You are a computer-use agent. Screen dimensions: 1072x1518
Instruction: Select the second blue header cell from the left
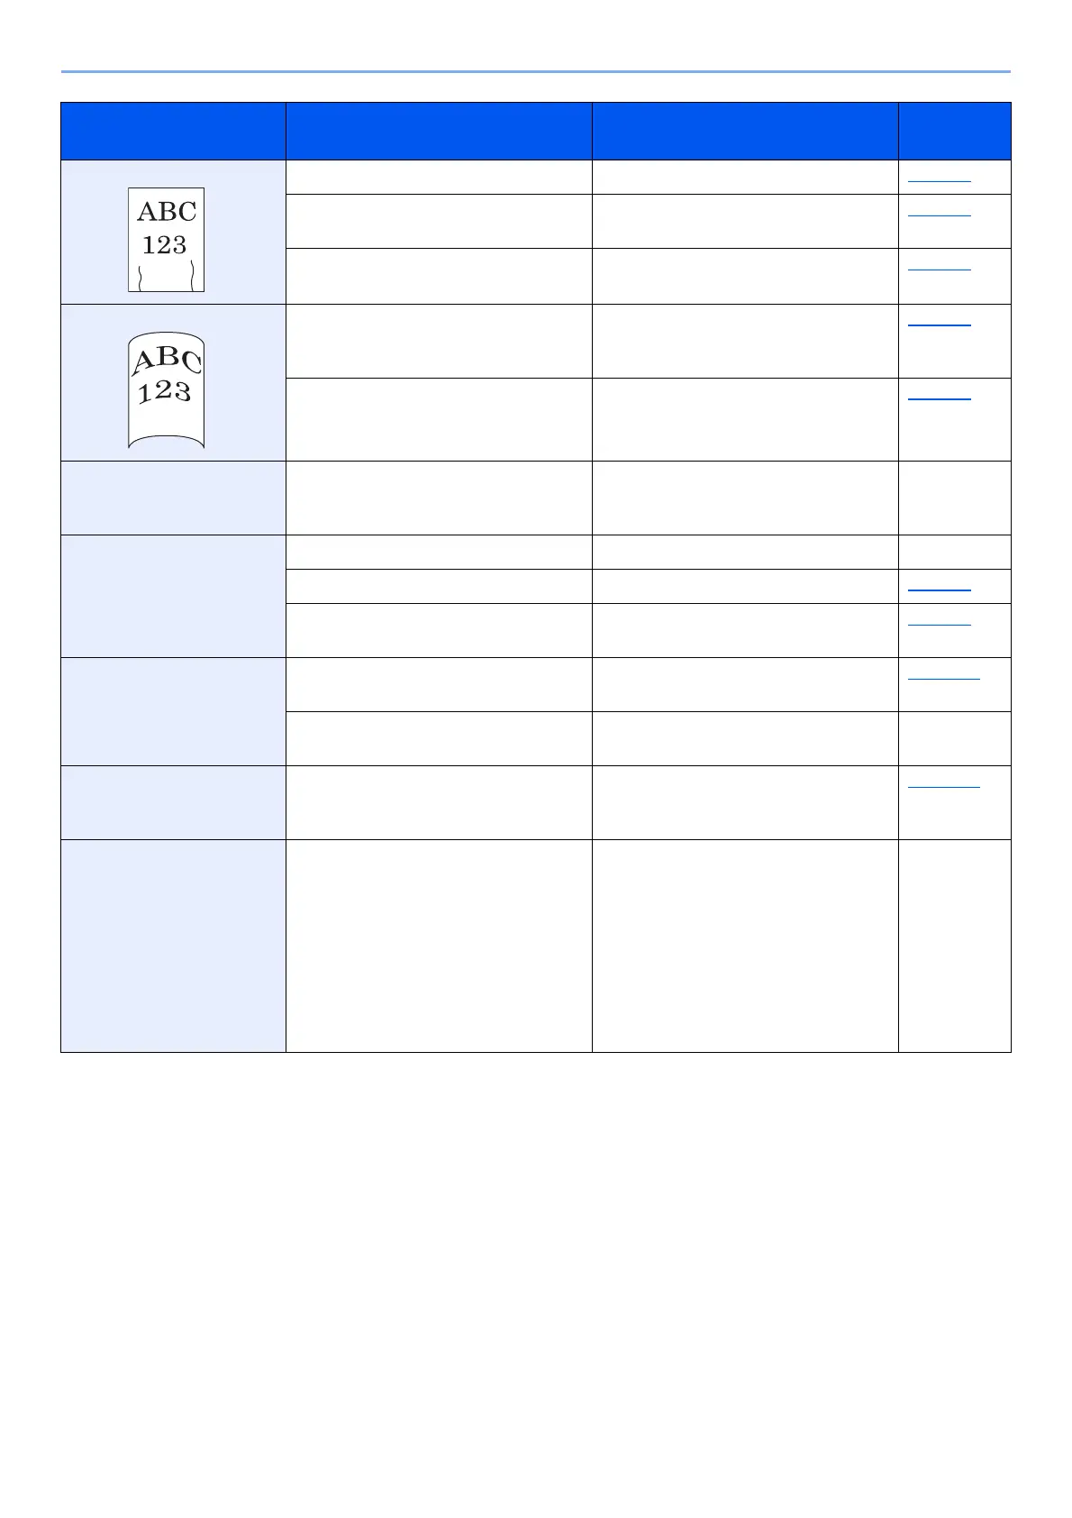coord(439,131)
